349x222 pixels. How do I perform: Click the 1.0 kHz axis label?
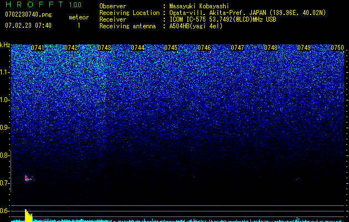point(4,100)
